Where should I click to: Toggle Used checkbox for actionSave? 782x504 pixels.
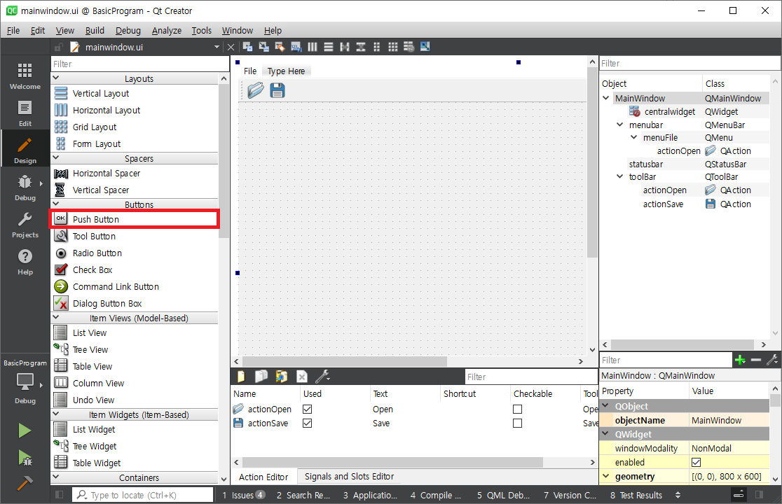tap(307, 423)
